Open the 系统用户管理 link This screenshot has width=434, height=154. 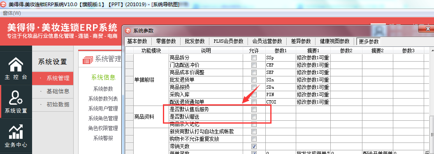(103, 108)
